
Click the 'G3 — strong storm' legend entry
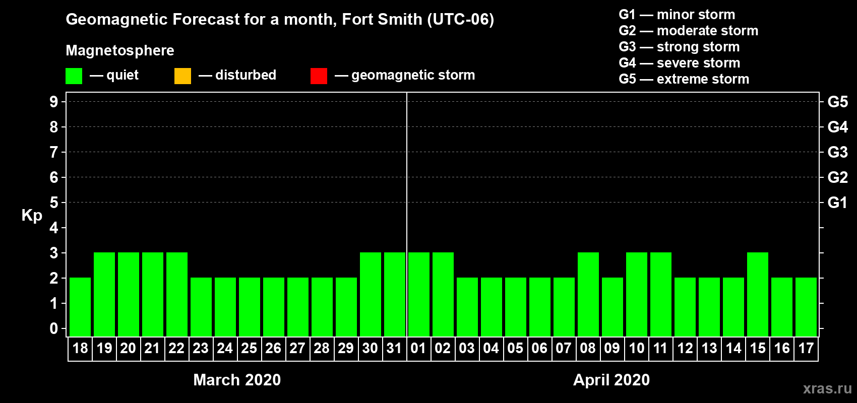coord(679,47)
